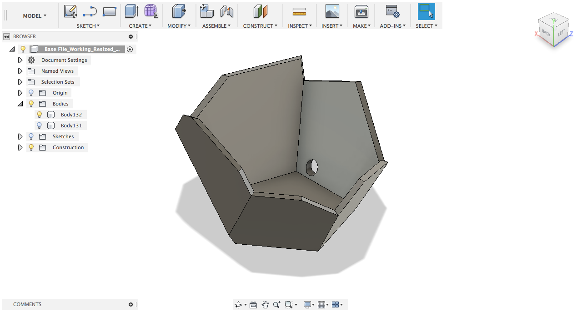Expand the Selection Sets node
582x312 pixels.
[20, 82]
